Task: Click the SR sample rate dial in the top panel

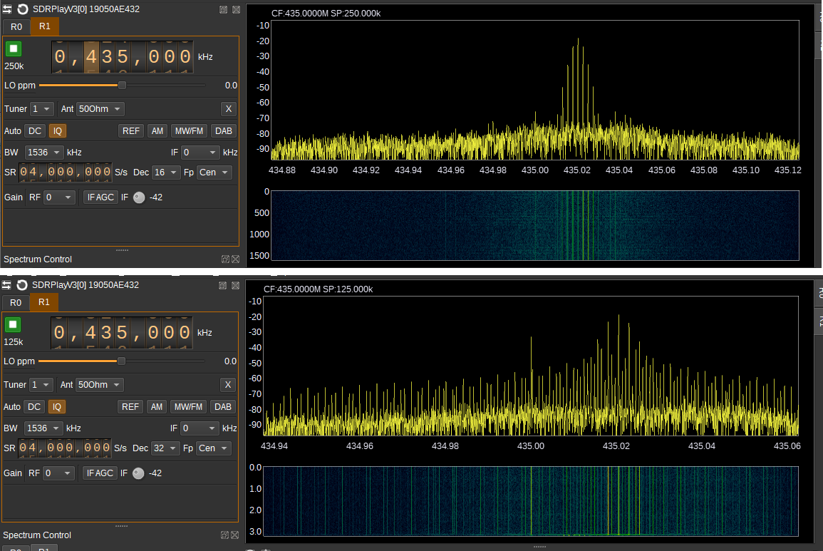Action: pyautogui.click(x=65, y=172)
